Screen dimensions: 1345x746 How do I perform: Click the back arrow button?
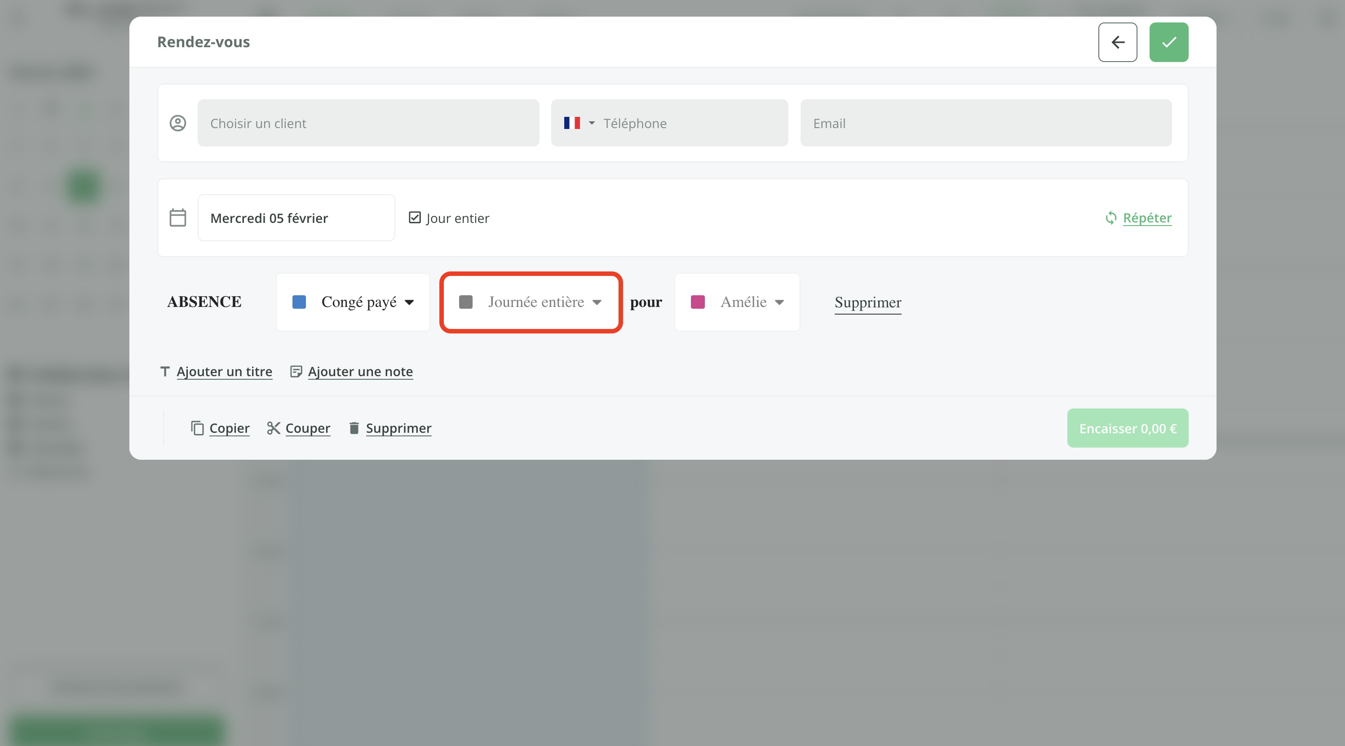pos(1117,42)
